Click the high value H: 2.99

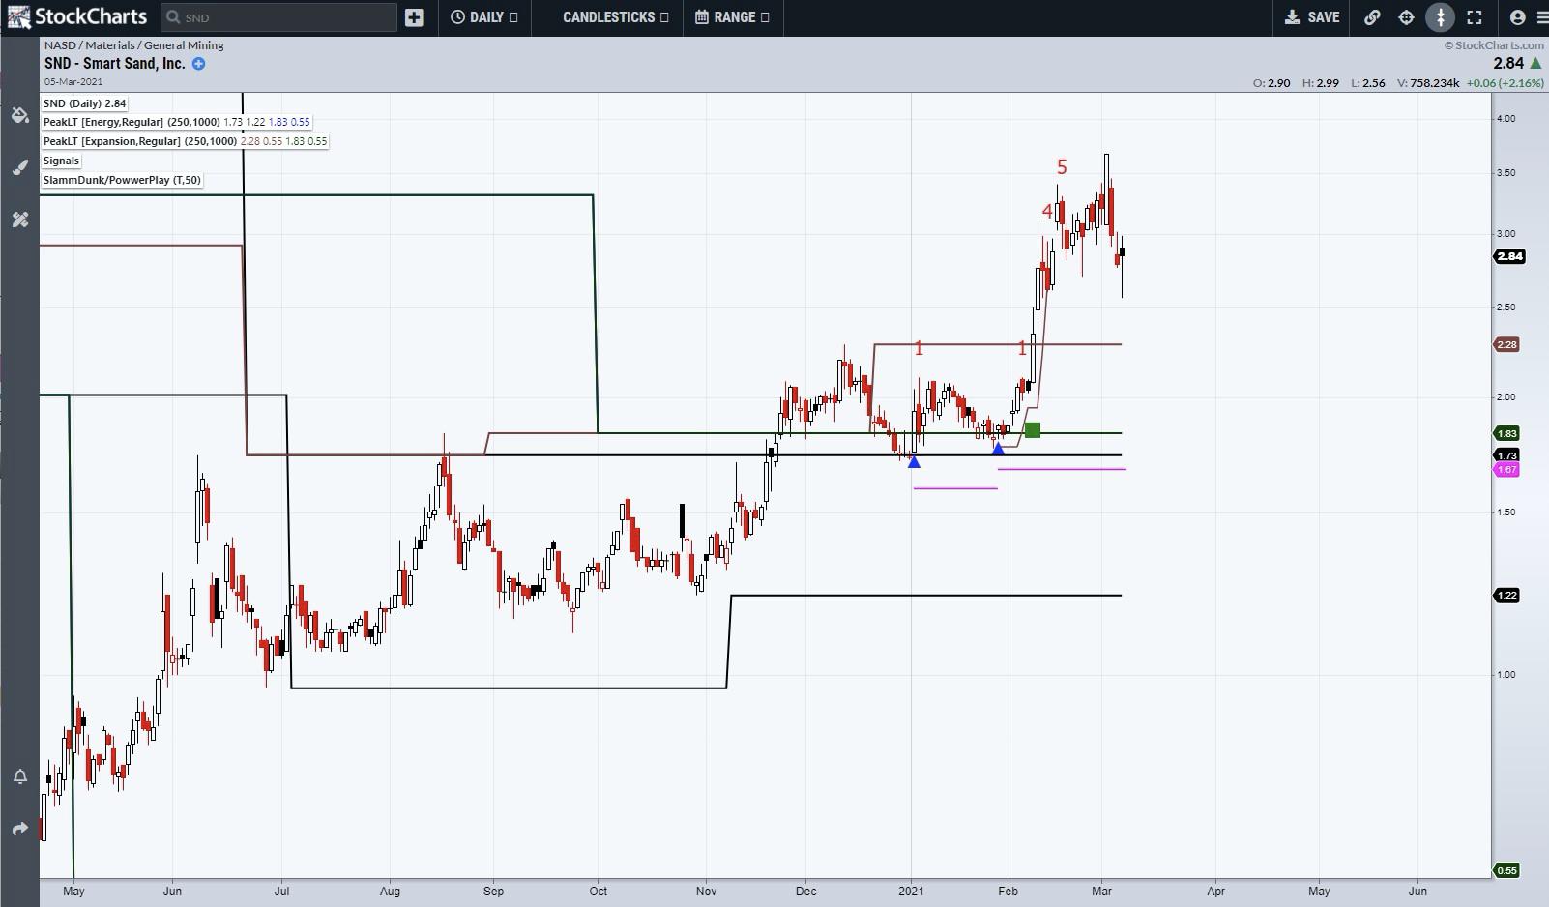pyautogui.click(x=1321, y=83)
